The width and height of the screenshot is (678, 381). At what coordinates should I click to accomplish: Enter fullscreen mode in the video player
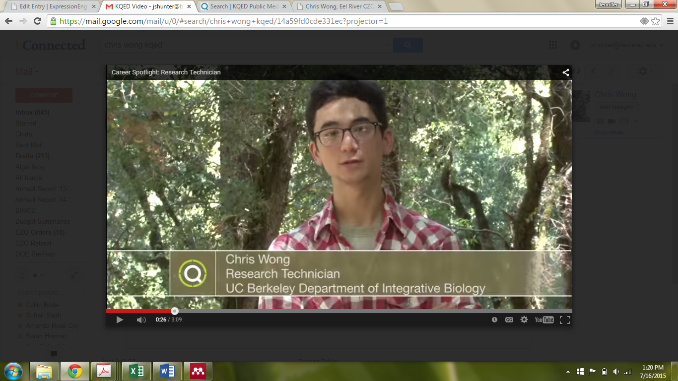565,320
